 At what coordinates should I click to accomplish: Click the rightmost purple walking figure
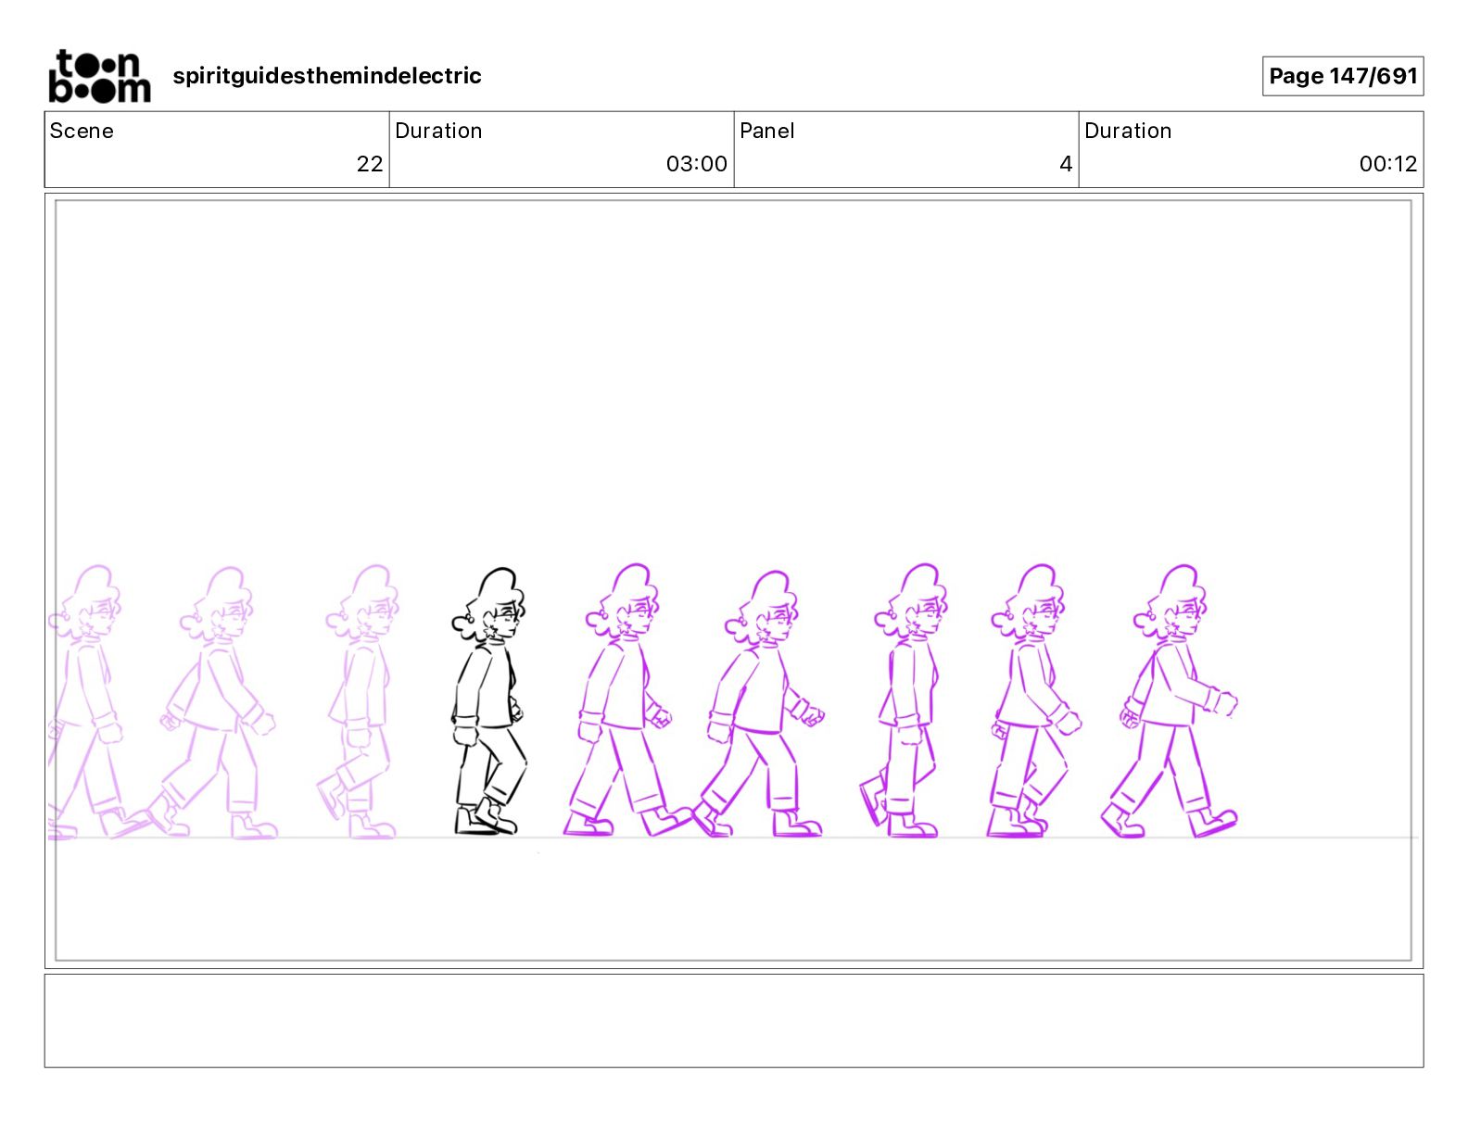point(1171,701)
